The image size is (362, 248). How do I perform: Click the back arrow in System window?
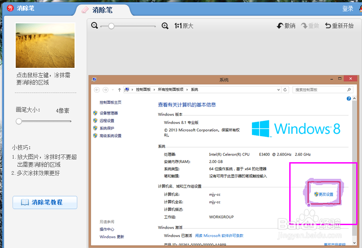coord(97,89)
